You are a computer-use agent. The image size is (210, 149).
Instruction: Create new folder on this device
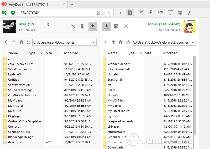pos(83,26)
